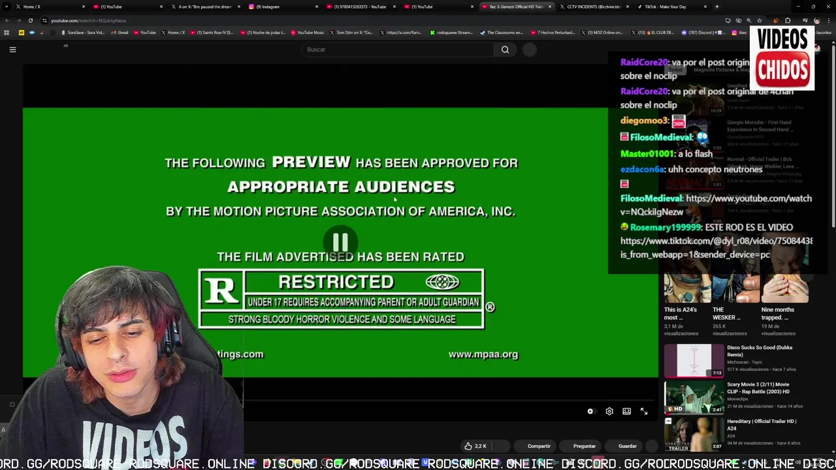Viewport: 836px width, 470px height.
Task: Reload the page
Action: (30, 20)
